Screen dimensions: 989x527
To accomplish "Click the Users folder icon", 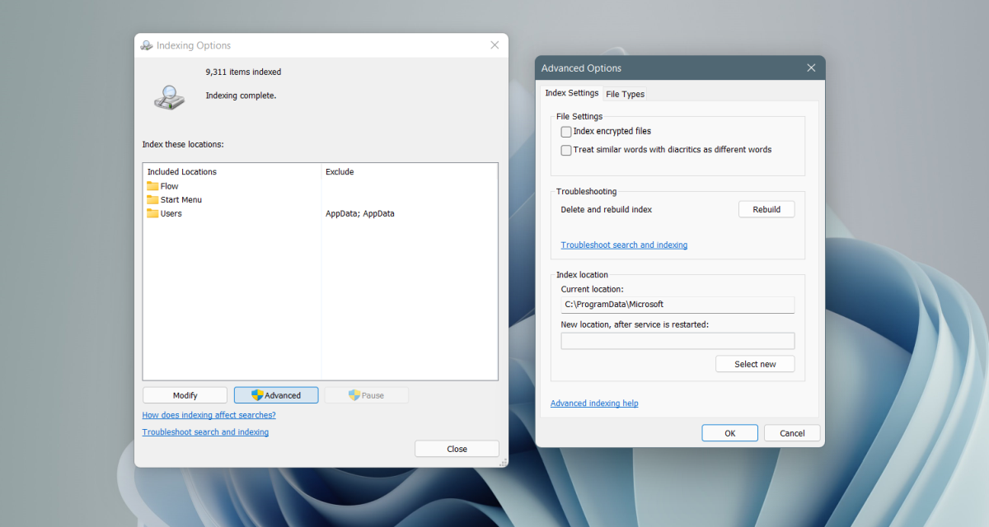I will pyautogui.click(x=152, y=213).
